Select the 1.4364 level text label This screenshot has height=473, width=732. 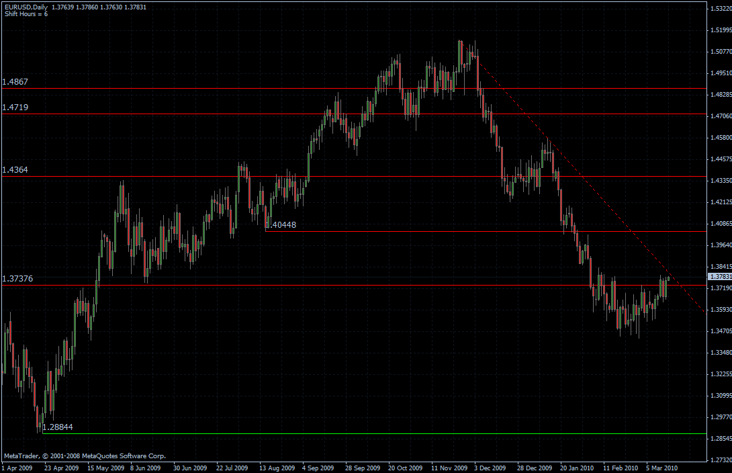[15, 170]
